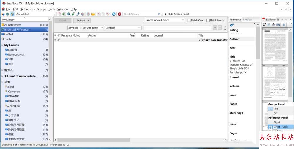Print the PDF with printer icon

(x=273, y=24)
